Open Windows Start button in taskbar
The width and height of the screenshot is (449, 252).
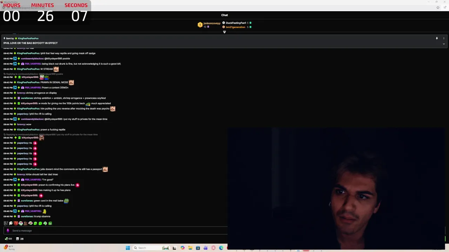[x=128, y=248]
